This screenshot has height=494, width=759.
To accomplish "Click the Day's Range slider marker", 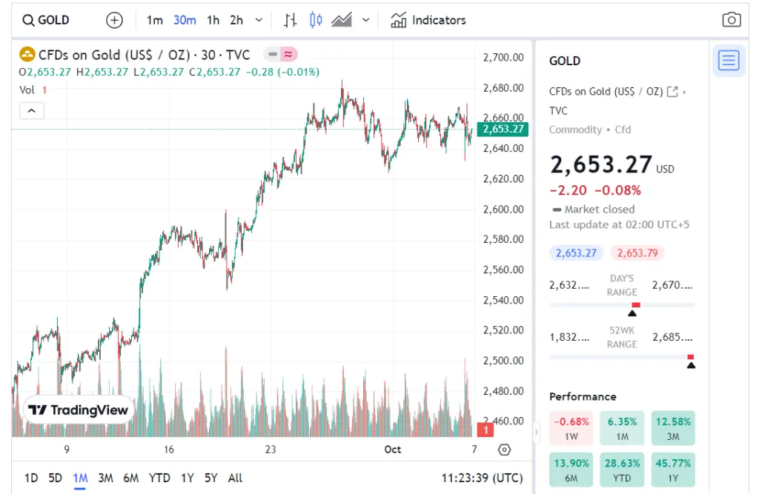I will click(632, 313).
